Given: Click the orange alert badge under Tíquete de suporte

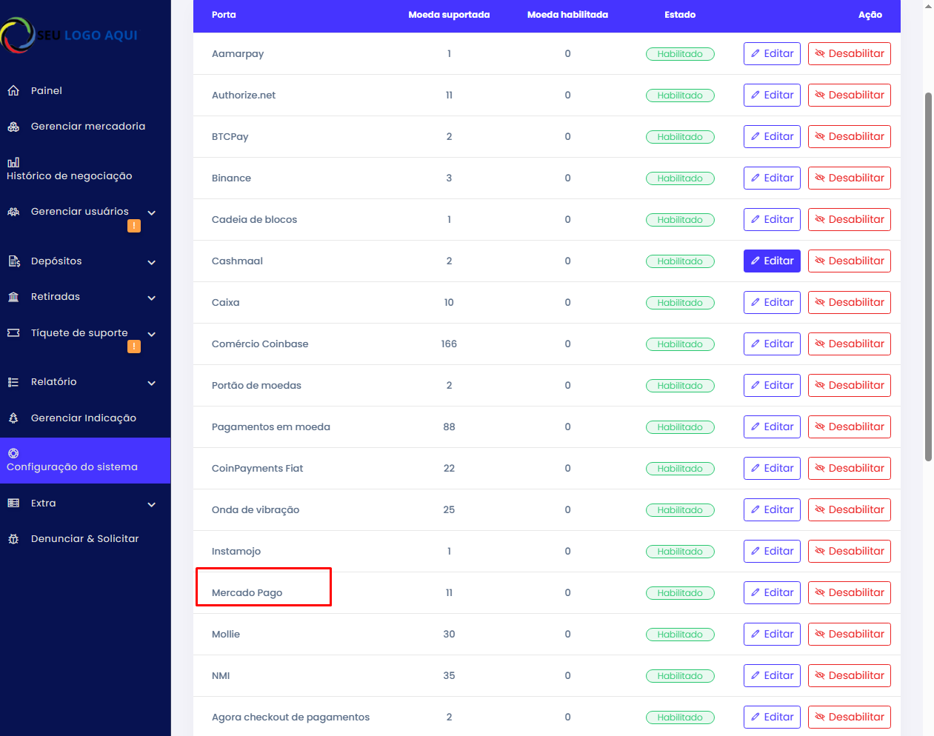Looking at the screenshot, I should [134, 347].
